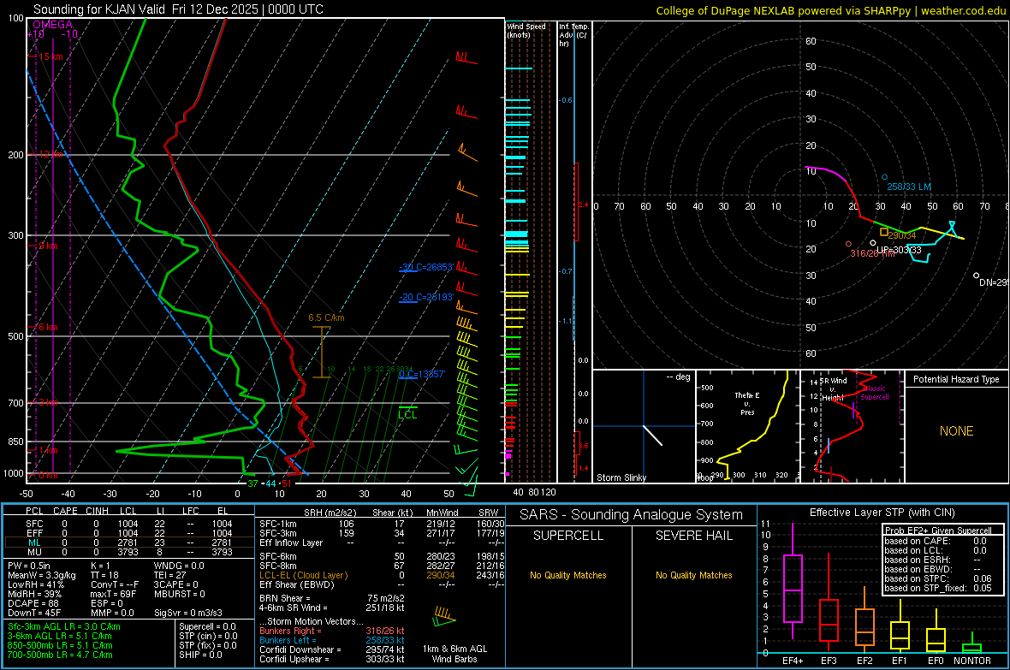Click the 0 C=13857' freezing level label
The image size is (1010, 670).
(422, 374)
